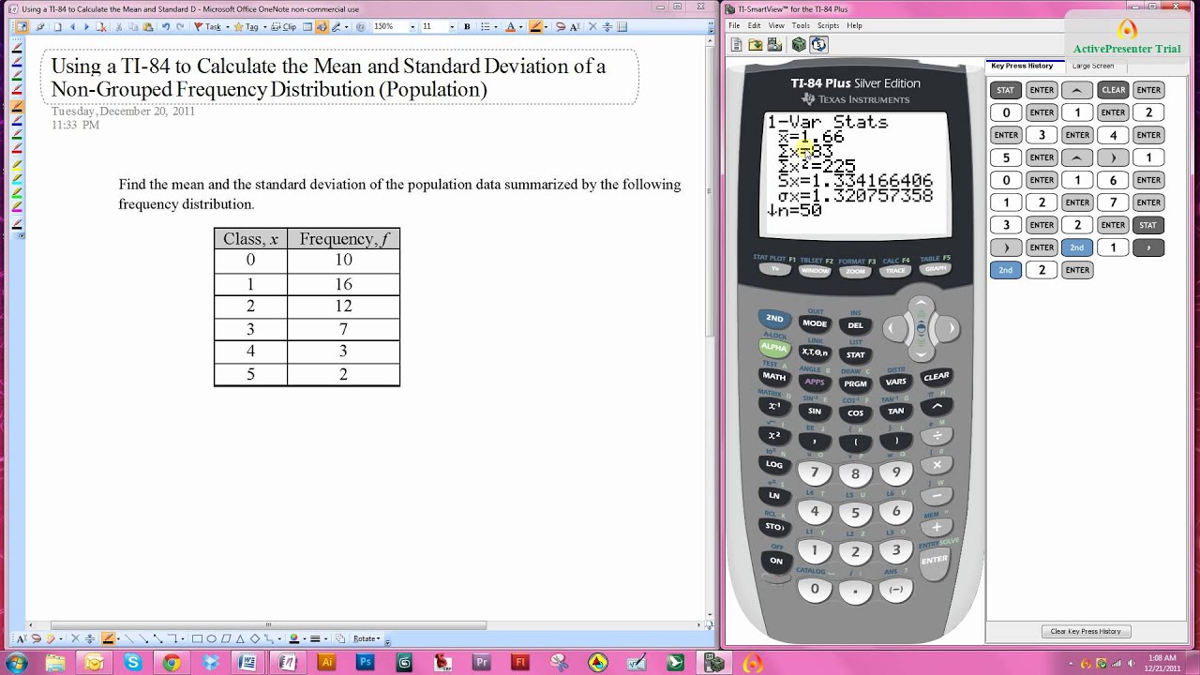This screenshot has height=675, width=1200.
Task: Click the highlighter color button in OneNote toolbar
Action: coord(535,27)
